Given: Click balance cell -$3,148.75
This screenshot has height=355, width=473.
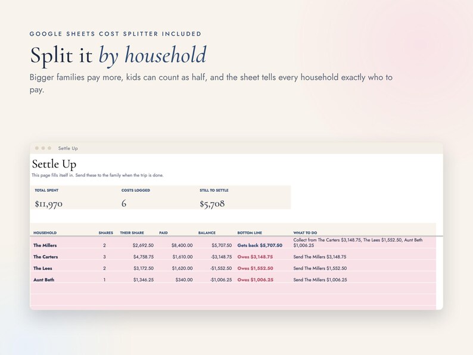Looking at the screenshot, I should click(x=221, y=257).
